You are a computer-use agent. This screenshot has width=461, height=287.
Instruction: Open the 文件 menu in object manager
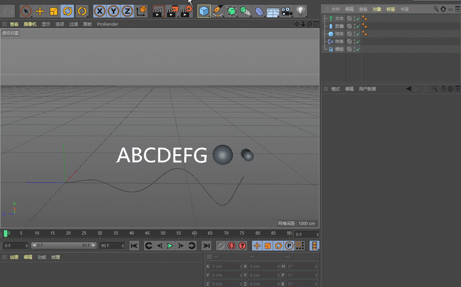(x=336, y=9)
